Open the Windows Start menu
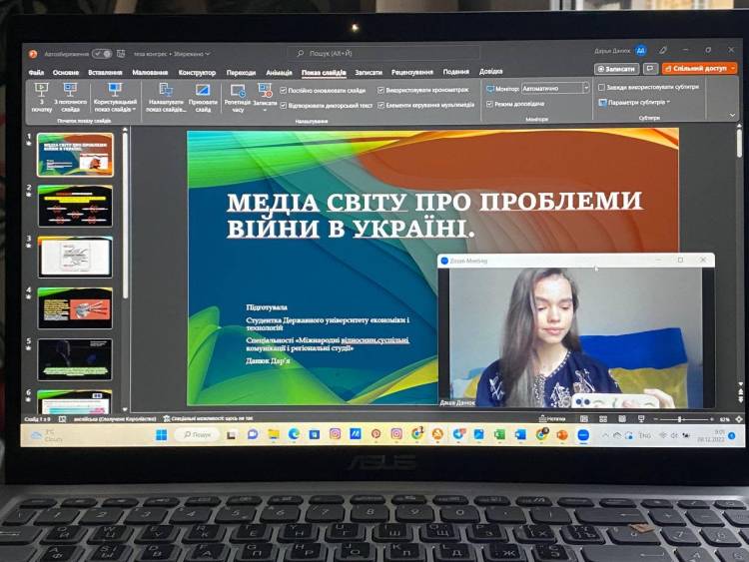Viewport: 749px width, 562px height. click(x=161, y=435)
